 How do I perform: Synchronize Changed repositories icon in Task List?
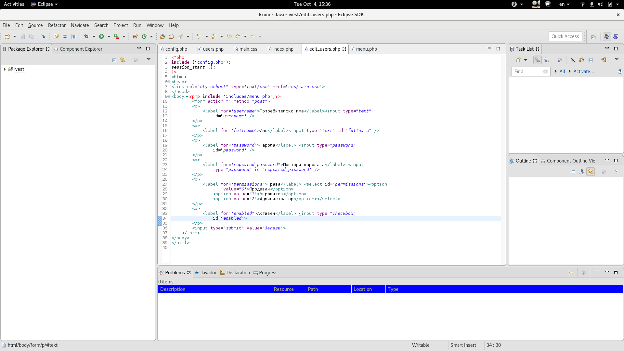[x=604, y=60]
